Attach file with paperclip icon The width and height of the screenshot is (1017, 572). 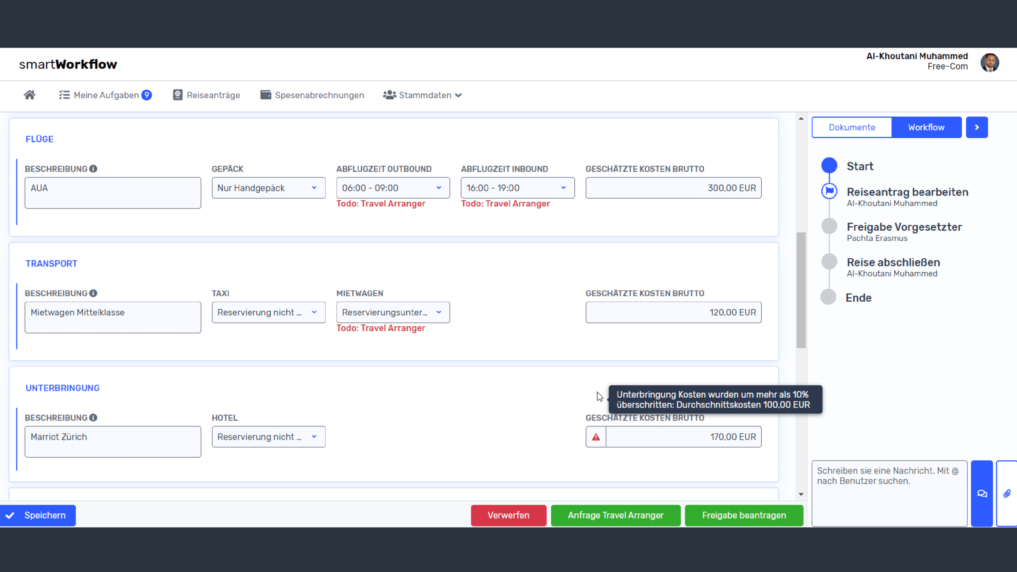pos(1007,493)
